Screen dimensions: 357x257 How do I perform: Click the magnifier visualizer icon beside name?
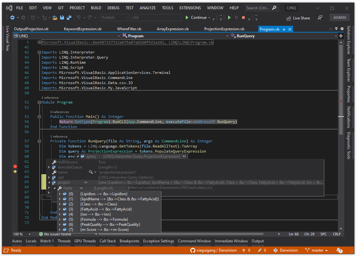91,172
